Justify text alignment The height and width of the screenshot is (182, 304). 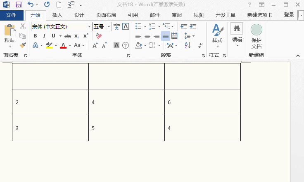[x=166, y=36]
